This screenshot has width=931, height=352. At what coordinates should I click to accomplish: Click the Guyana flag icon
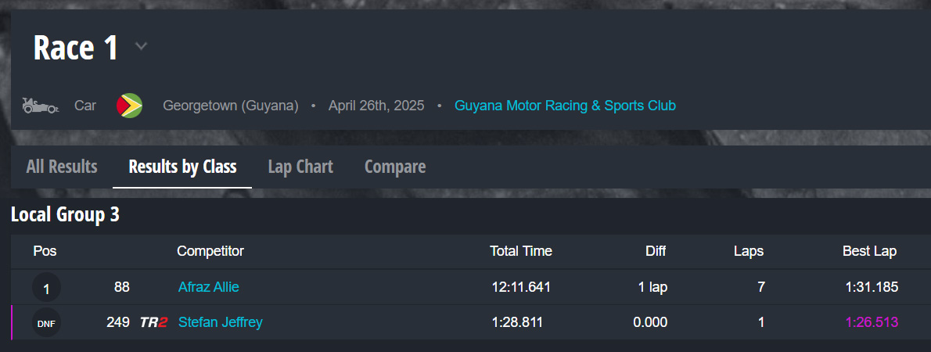pos(129,106)
